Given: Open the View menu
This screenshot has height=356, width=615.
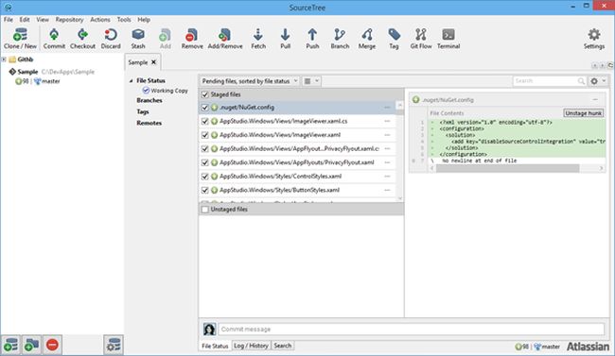Looking at the screenshot, I should (43, 20).
